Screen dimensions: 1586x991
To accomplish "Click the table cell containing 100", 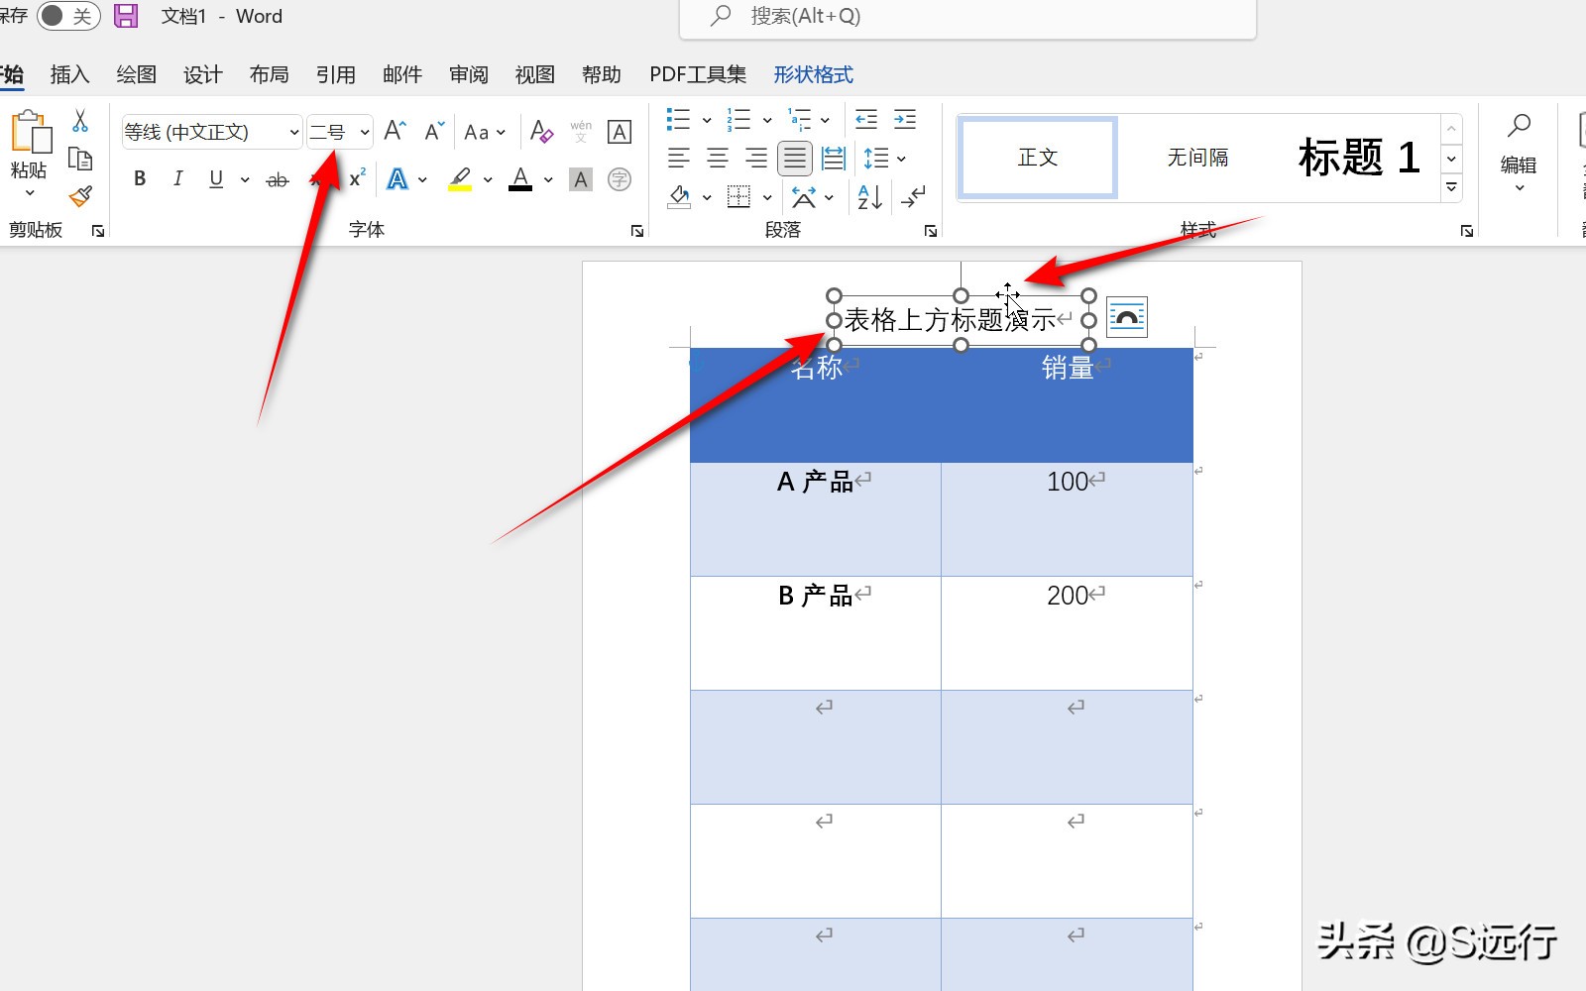I will (1068, 519).
